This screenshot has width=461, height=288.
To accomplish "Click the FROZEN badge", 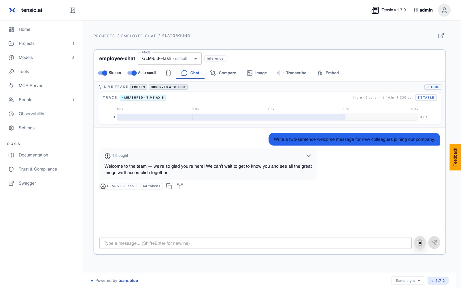I will point(139,87).
